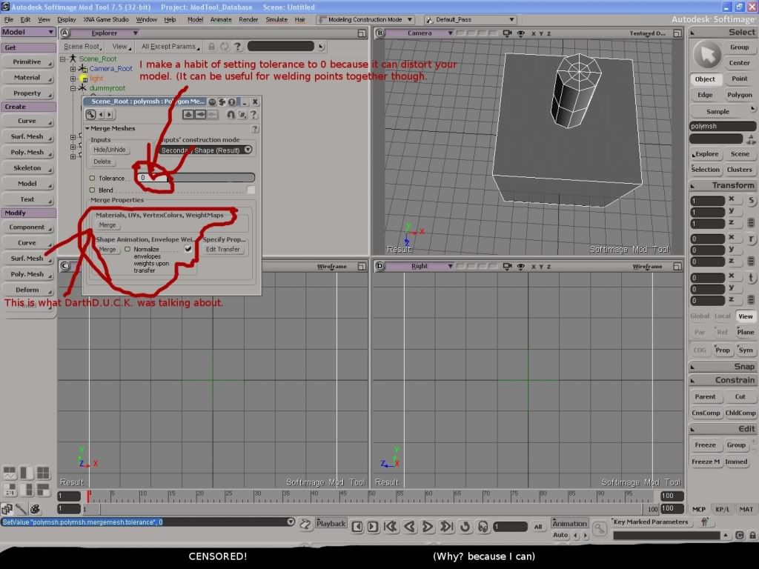Open help icon in Merge Meshes editor toolbar

(253, 115)
